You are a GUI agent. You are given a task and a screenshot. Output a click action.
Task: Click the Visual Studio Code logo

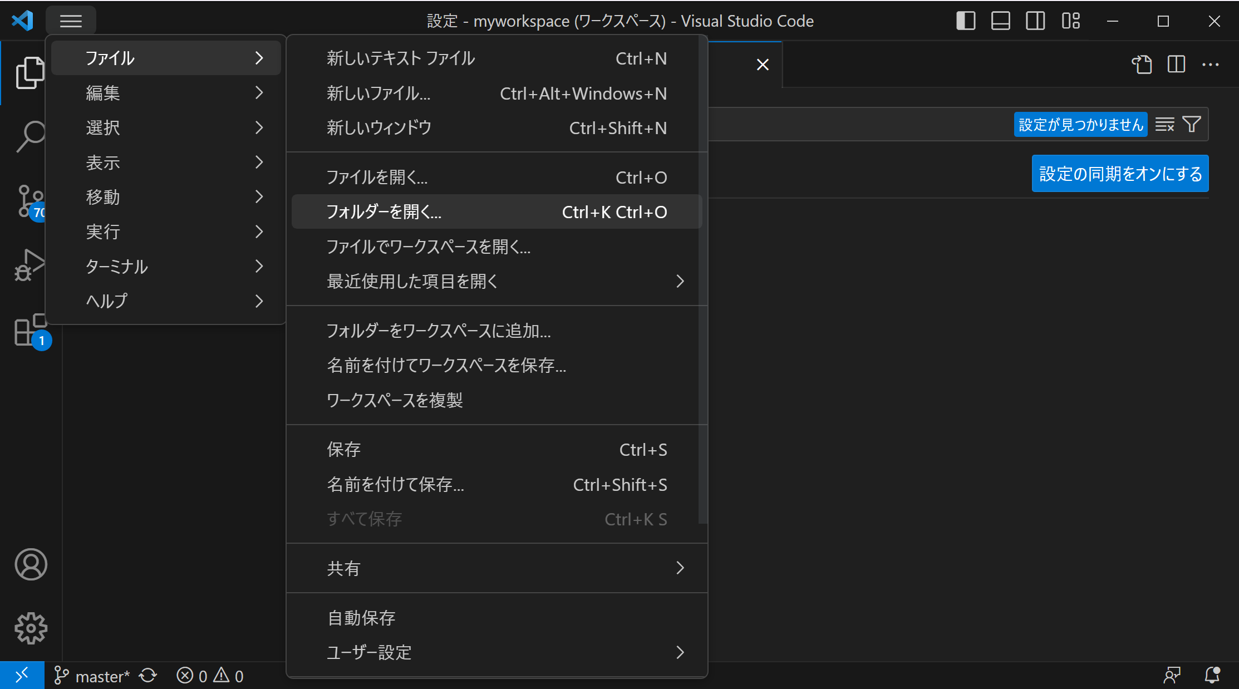pyautogui.click(x=23, y=21)
